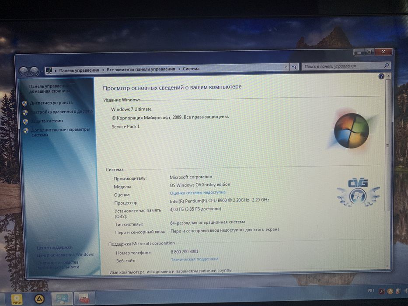Click the magnifier search icon

click(x=387, y=66)
